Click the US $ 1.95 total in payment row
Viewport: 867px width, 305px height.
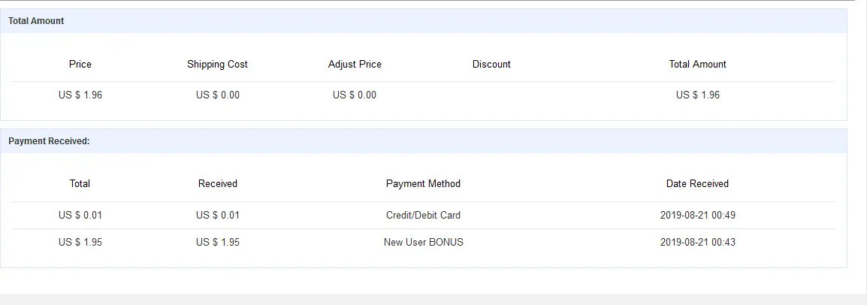click(x=80, y=242)
